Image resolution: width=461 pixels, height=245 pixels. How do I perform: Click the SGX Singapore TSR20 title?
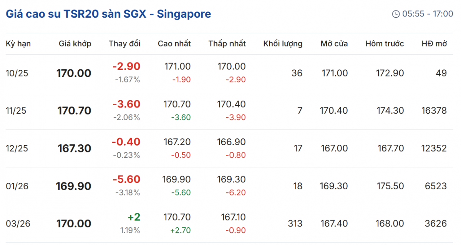click(108, 14)
